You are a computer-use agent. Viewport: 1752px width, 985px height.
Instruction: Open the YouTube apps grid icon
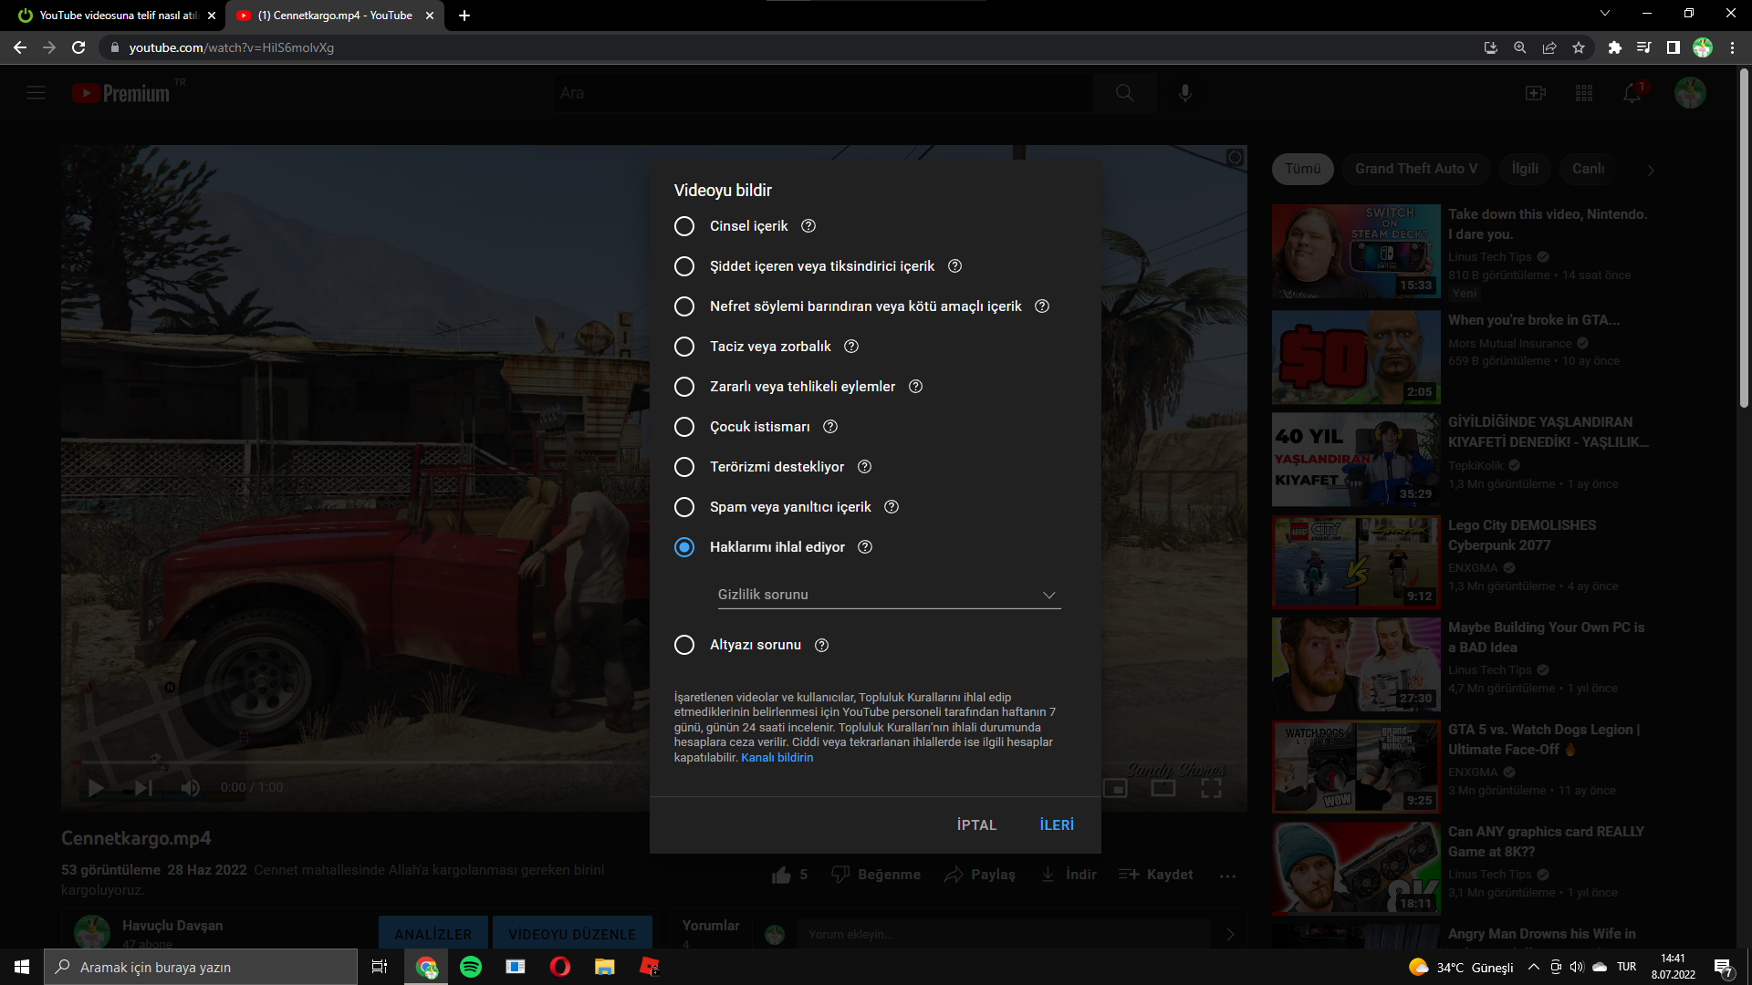click(1584, 93)
